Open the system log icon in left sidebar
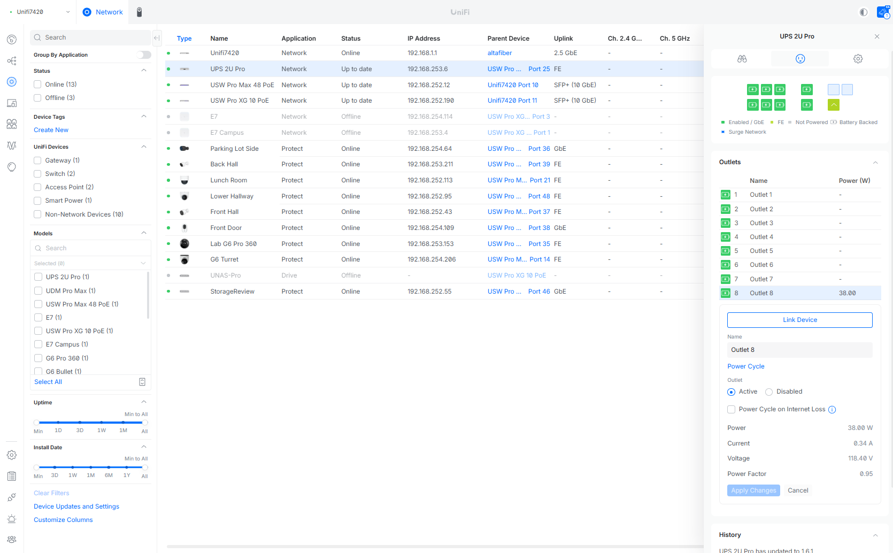The width and height of the screenshot is (893, 553). tap(12, 476)
